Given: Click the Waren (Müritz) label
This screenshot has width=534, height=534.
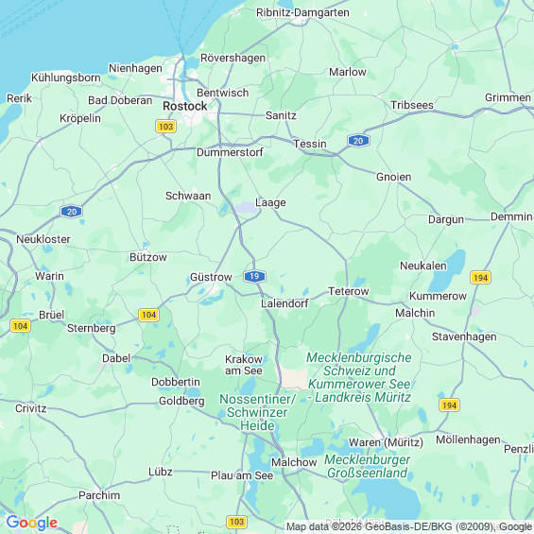Looking at the screenshot, I should click(x=386, y=442).
